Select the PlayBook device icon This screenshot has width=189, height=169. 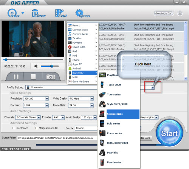102,75
